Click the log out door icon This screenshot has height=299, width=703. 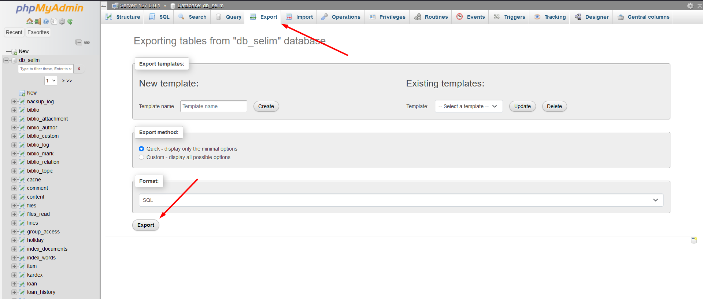pyautogui.click(x=38, y=21)
